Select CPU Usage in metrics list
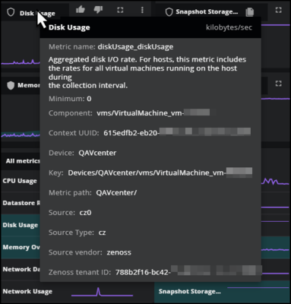 tap(20, 181)
